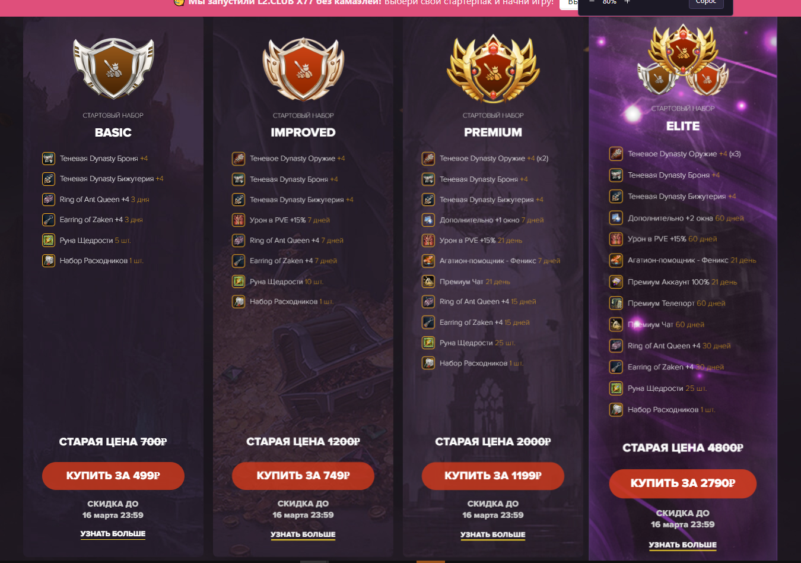Screen dimensions: 801x563
Task: Click Премиум Аккаунт 100% icon in ELITE pack
Action: click(616, 282)
